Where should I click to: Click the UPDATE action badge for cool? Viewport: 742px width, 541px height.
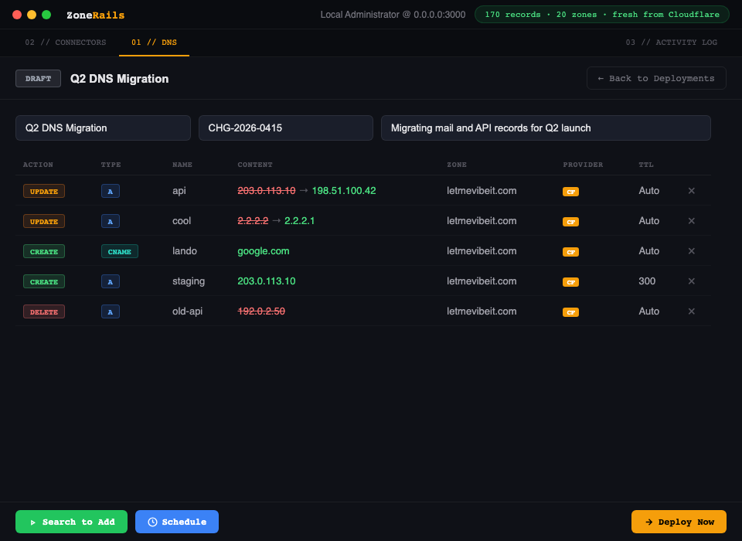click(44, 221)
